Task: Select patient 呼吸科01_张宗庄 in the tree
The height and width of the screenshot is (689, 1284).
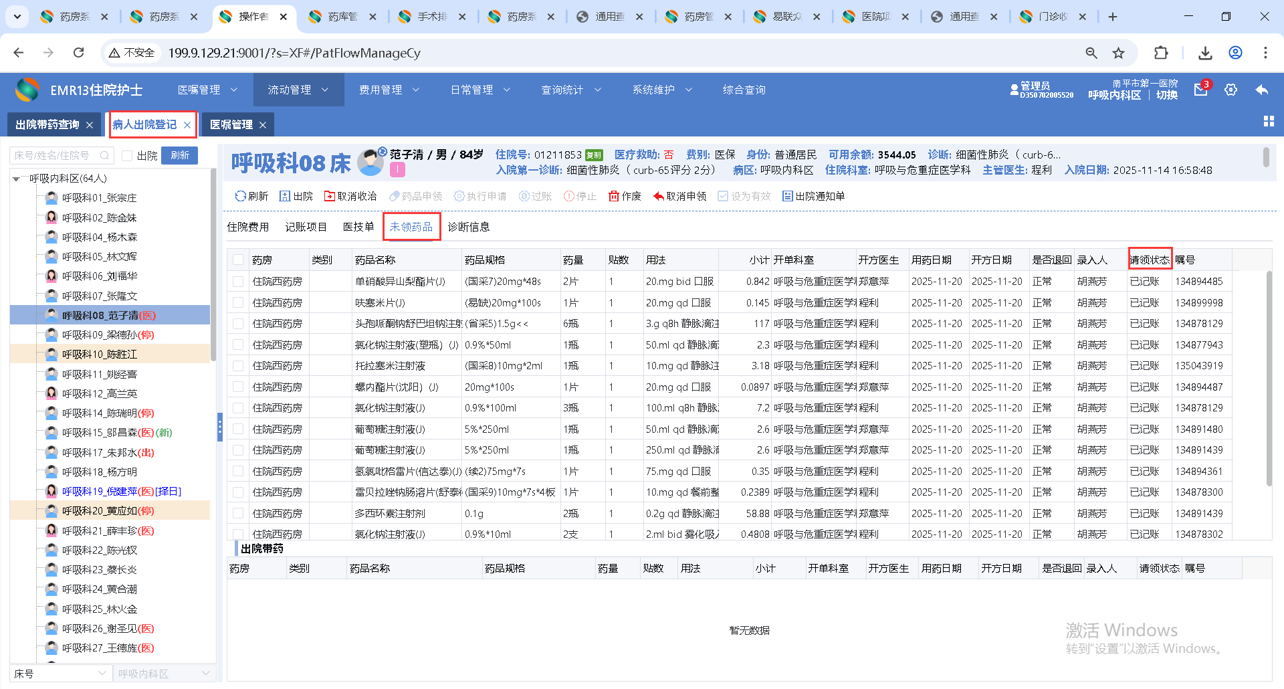Action: (x=100, y=198)
